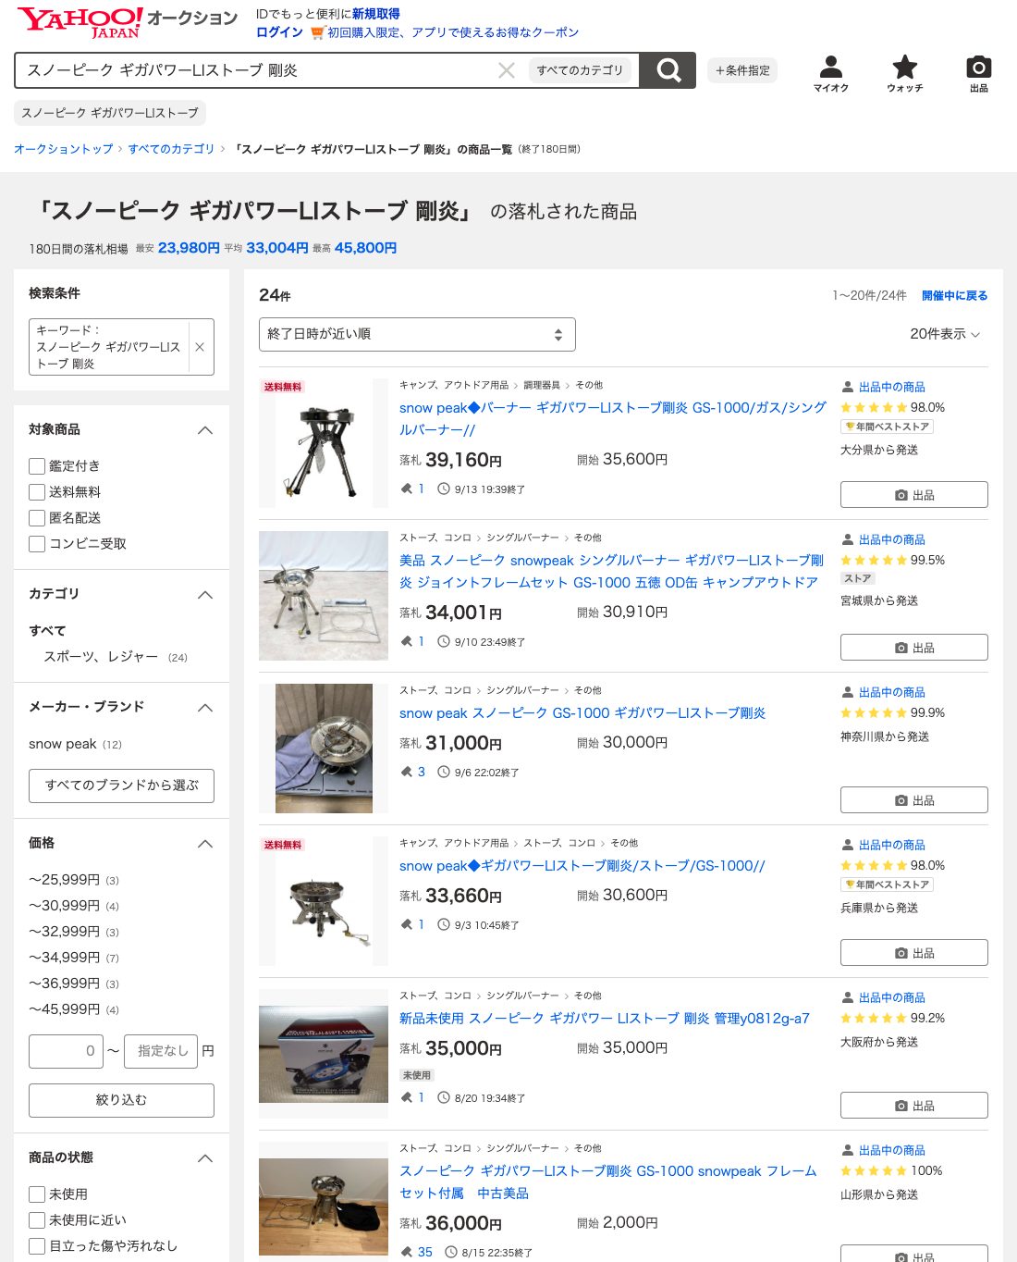Click the 未使用 tag on the 35,000円 item
This screenshot has width=1017, height=1262.
pos(417,1075)
